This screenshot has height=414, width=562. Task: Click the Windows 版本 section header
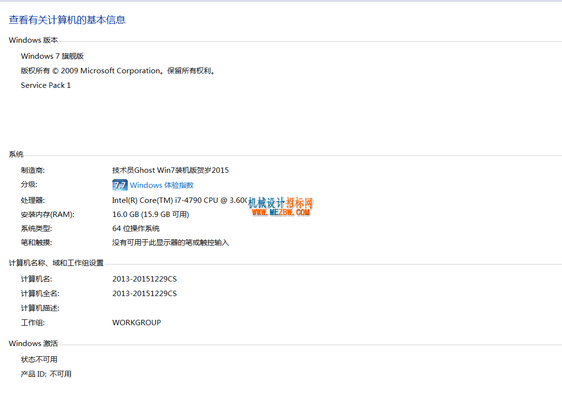(34, 40)
